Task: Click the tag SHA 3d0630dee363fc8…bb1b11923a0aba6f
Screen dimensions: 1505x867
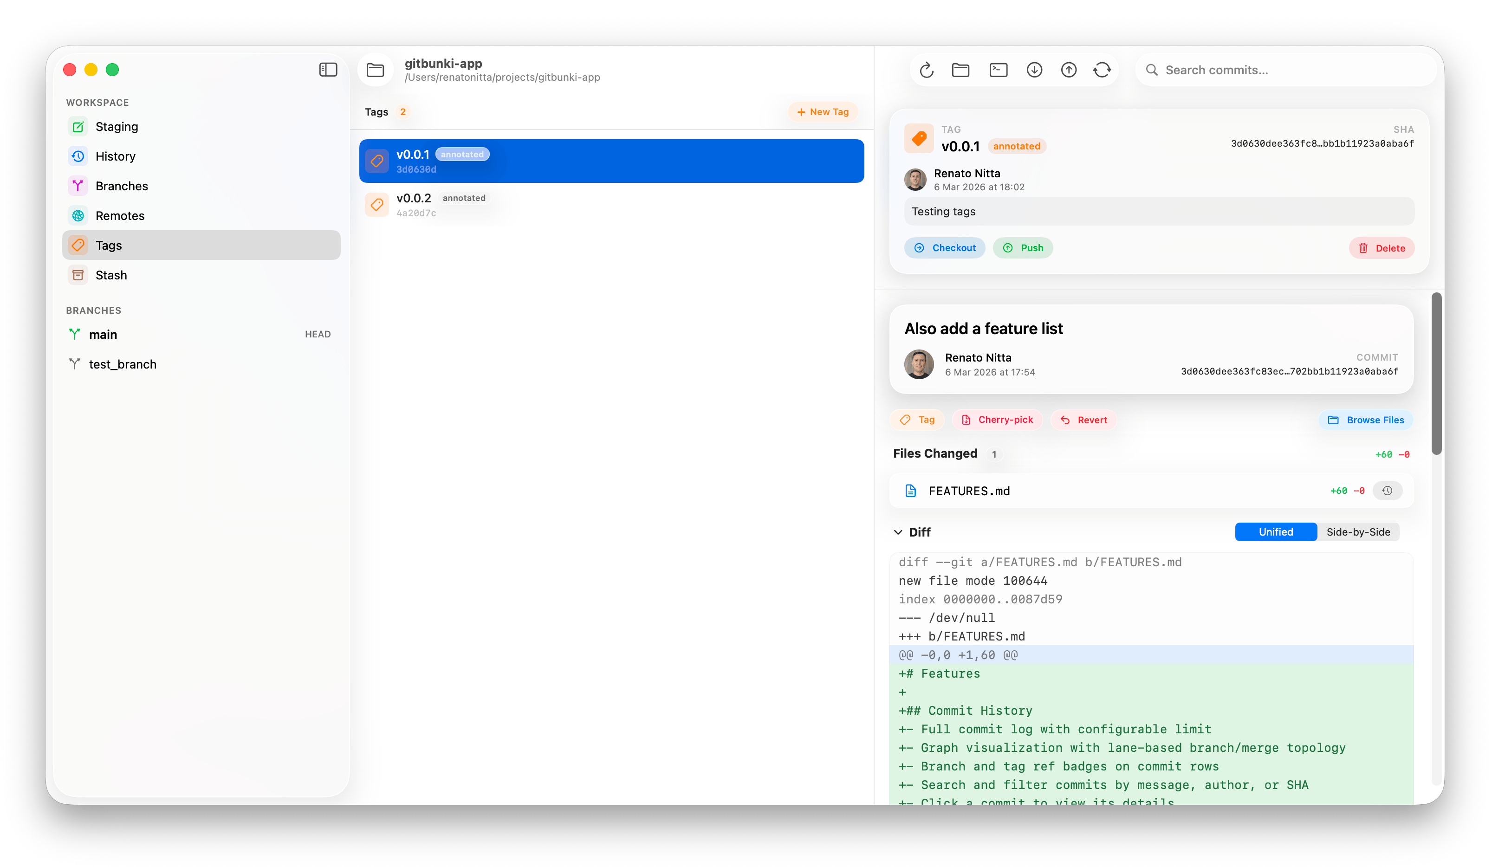Action: tap(1322, 143)
